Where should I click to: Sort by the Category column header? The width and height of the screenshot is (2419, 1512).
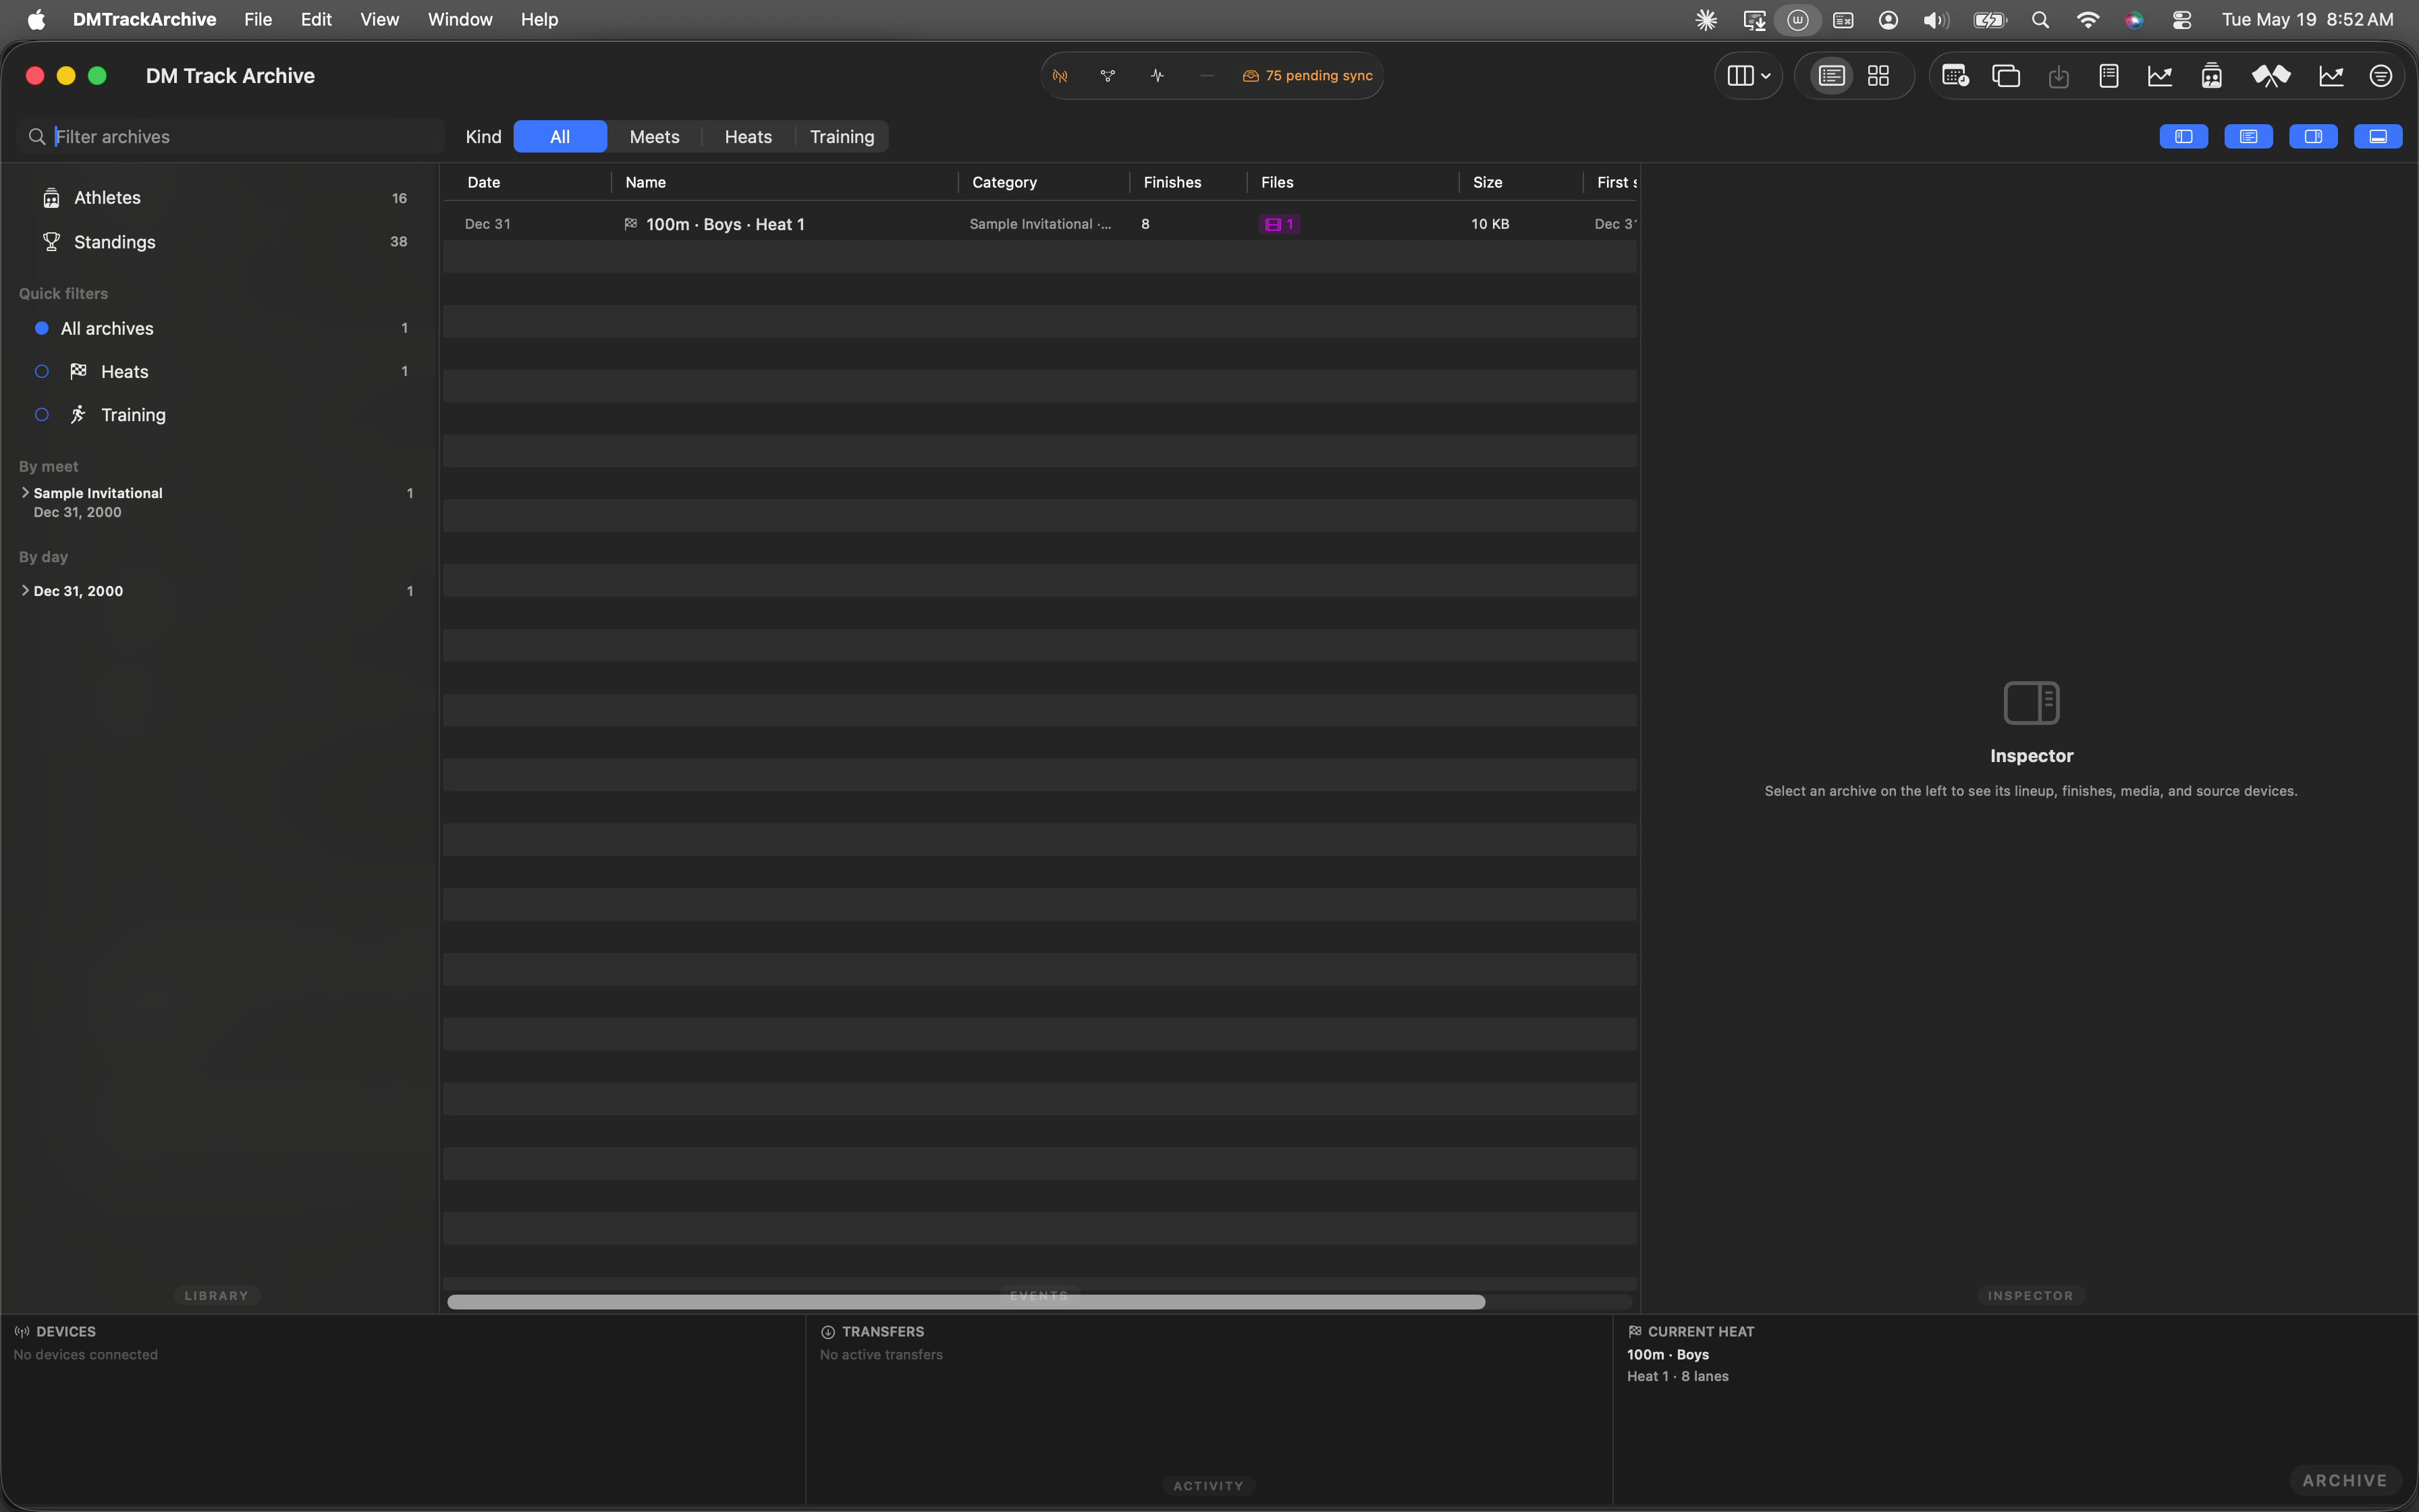pos(1004,182)
